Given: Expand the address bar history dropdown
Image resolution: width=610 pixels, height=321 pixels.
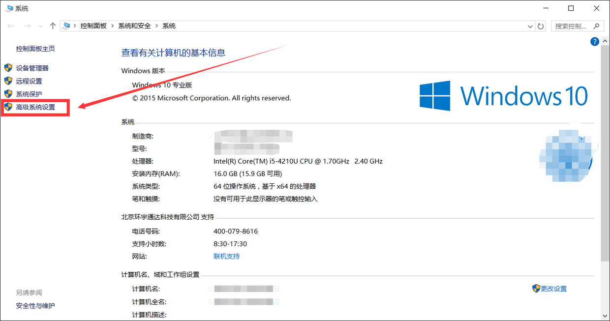Looking at the screenshot, I should (x=530, y=26).
